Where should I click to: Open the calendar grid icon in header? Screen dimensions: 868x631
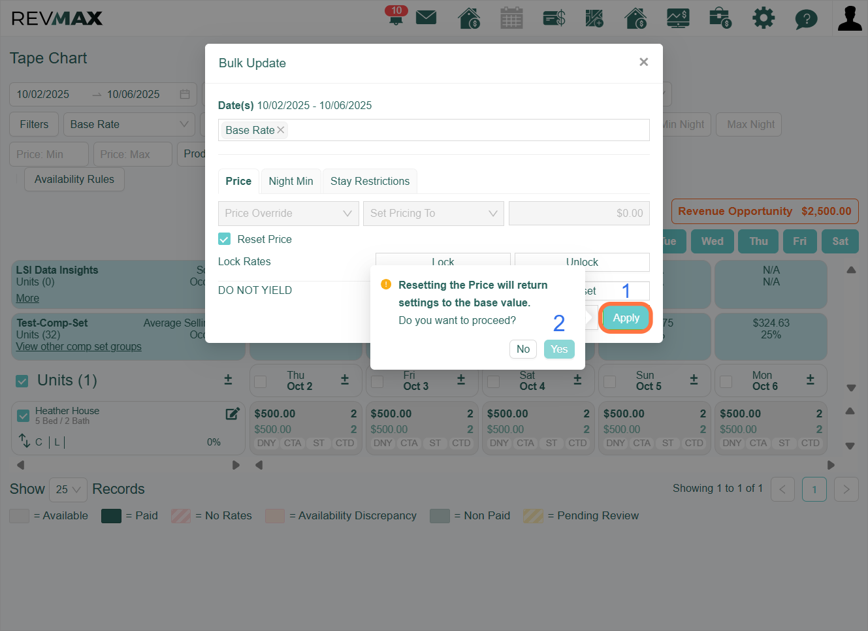[511, 18]
